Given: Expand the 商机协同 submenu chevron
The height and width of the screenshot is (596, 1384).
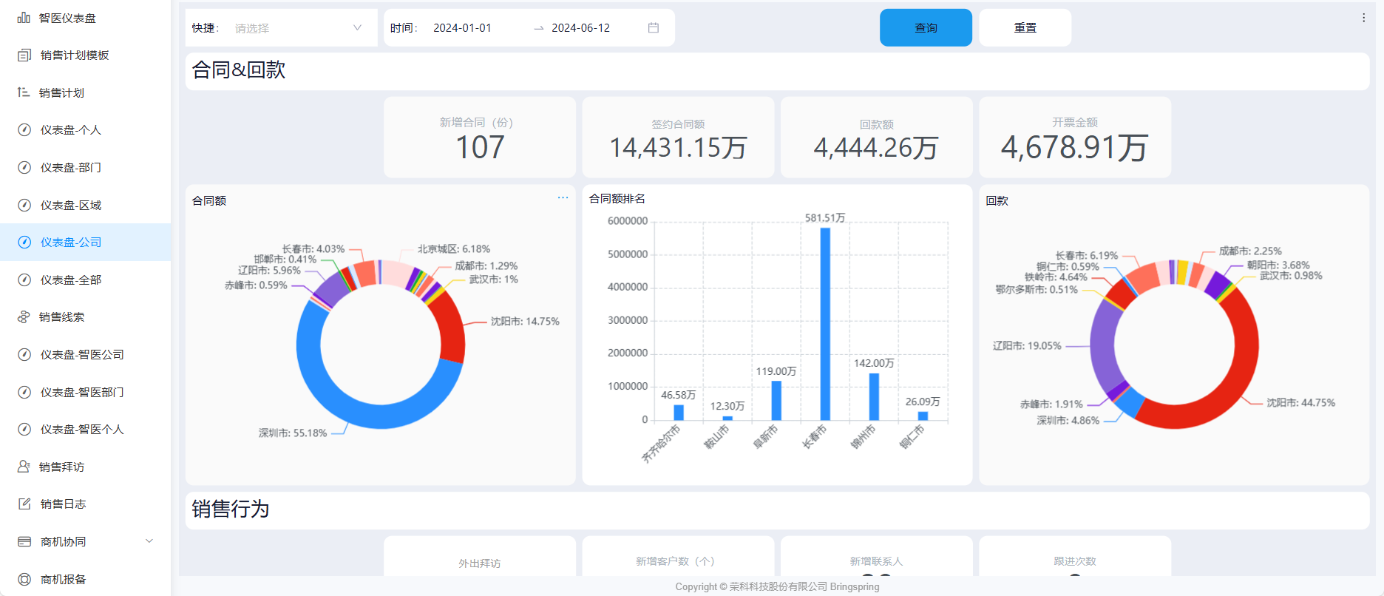Looking at the screenshot, I should click(149, 541).
